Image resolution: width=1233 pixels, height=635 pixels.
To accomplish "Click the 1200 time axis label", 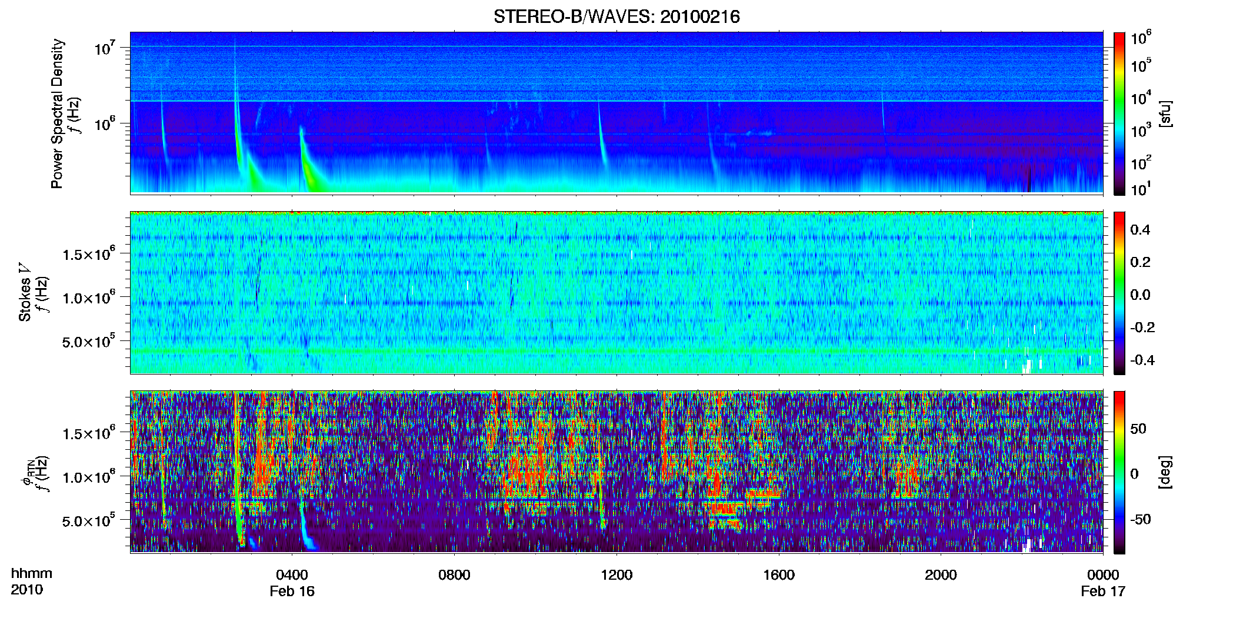I will [616, 575].
